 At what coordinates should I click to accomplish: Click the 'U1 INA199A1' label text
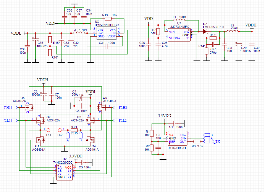[x=177, y=148]
